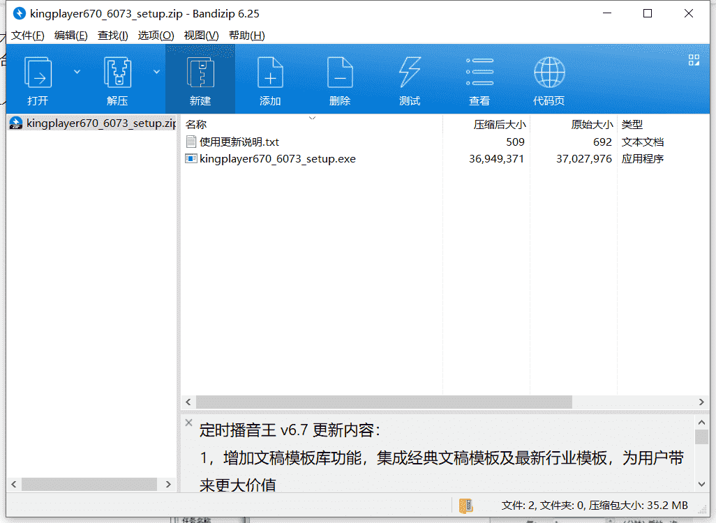Click compressed size value 36,949,371
This screenshot has width=716, height=523.
click(496, 159)
